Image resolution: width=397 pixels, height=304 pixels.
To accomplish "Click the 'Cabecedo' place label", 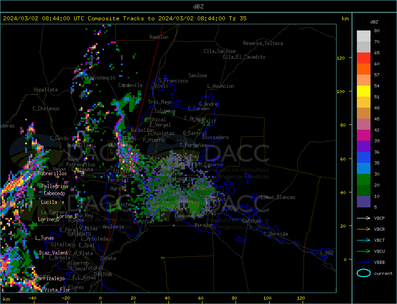I will pyautogui.click(x=54, y=193).
